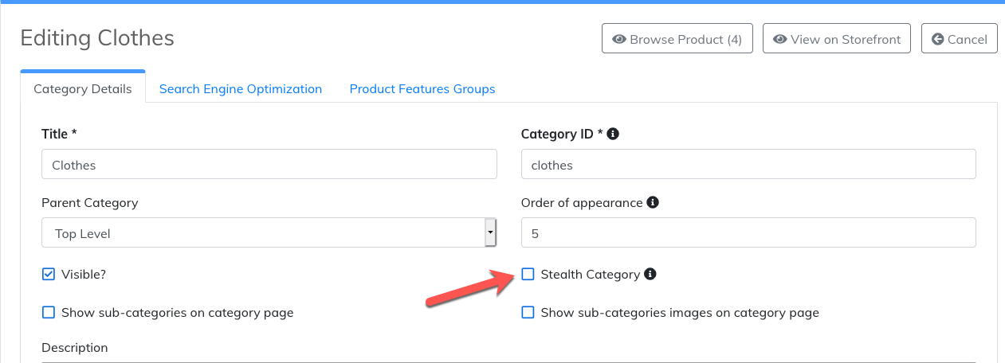Switch to Search Engine Optimization tab
This screenshot has width=1005, height=363.
[241, 89]
